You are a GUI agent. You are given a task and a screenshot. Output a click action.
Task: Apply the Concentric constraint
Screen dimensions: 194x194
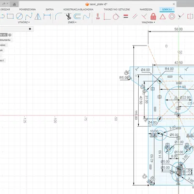click(172, 16)
